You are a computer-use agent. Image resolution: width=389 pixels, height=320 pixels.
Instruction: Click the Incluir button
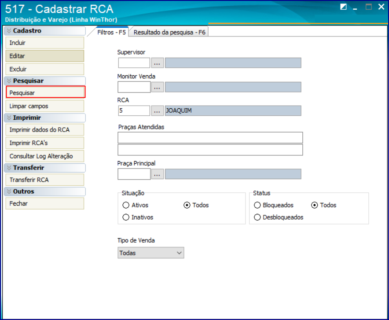pyautogui.click(x=45, y=43)
